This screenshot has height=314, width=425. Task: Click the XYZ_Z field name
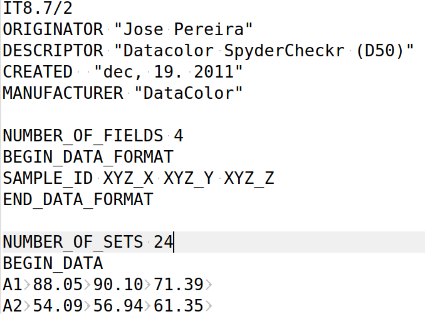click(x=249, y=178)
